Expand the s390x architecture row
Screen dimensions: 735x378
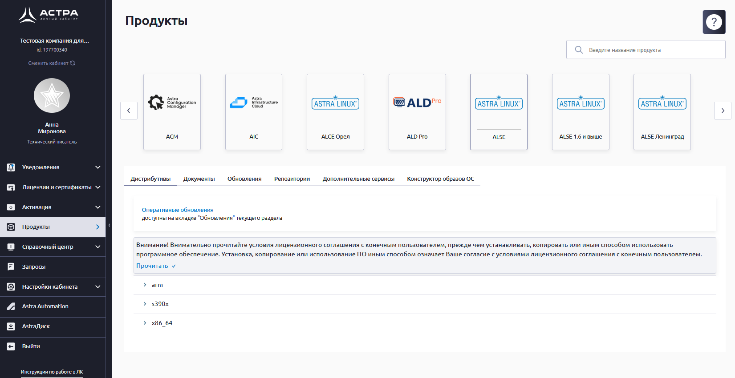pyautogui.click(x=145, y=304)
